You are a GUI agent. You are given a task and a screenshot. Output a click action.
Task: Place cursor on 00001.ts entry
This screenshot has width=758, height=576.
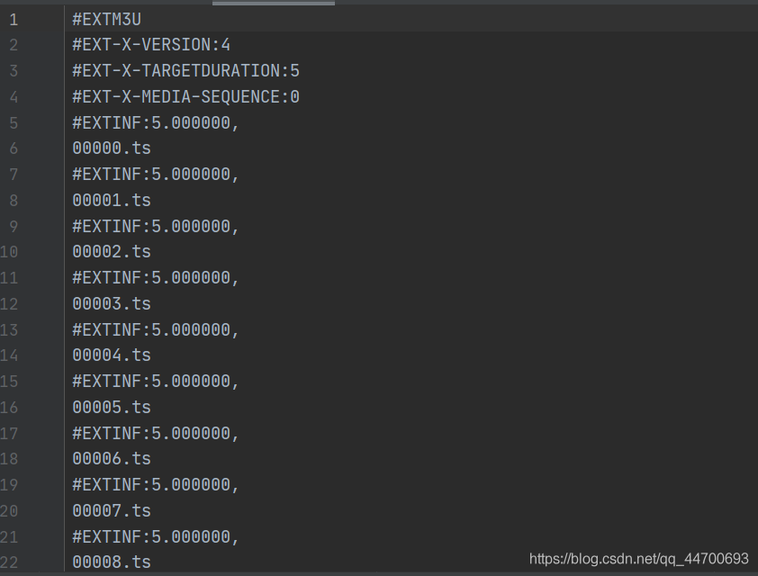tap(112, 200)
